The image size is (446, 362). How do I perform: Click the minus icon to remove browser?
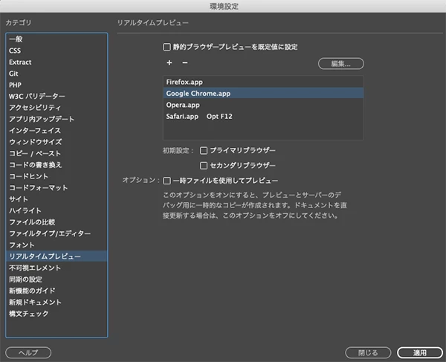(185, 62)
